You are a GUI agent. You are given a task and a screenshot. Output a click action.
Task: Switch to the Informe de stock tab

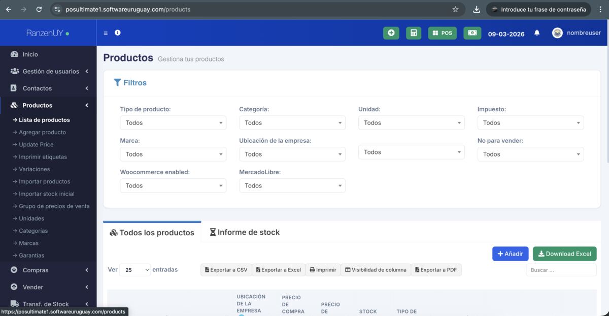245,232
